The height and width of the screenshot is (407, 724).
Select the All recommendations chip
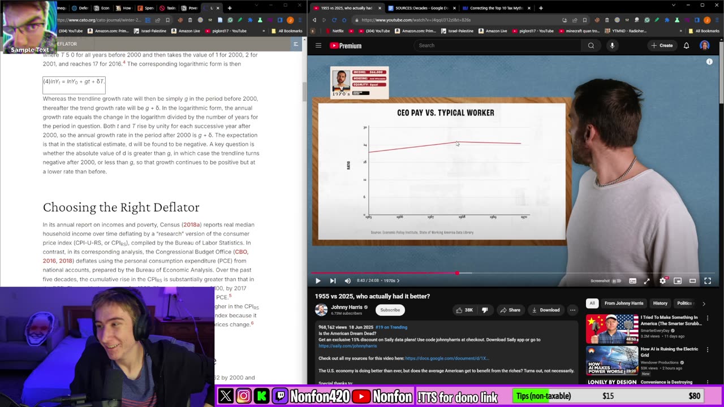click(592, 304)
